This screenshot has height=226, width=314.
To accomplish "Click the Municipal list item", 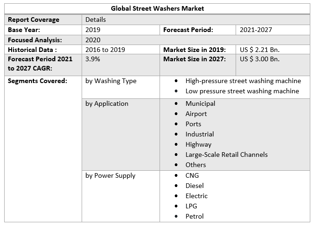I will [200, 103].
